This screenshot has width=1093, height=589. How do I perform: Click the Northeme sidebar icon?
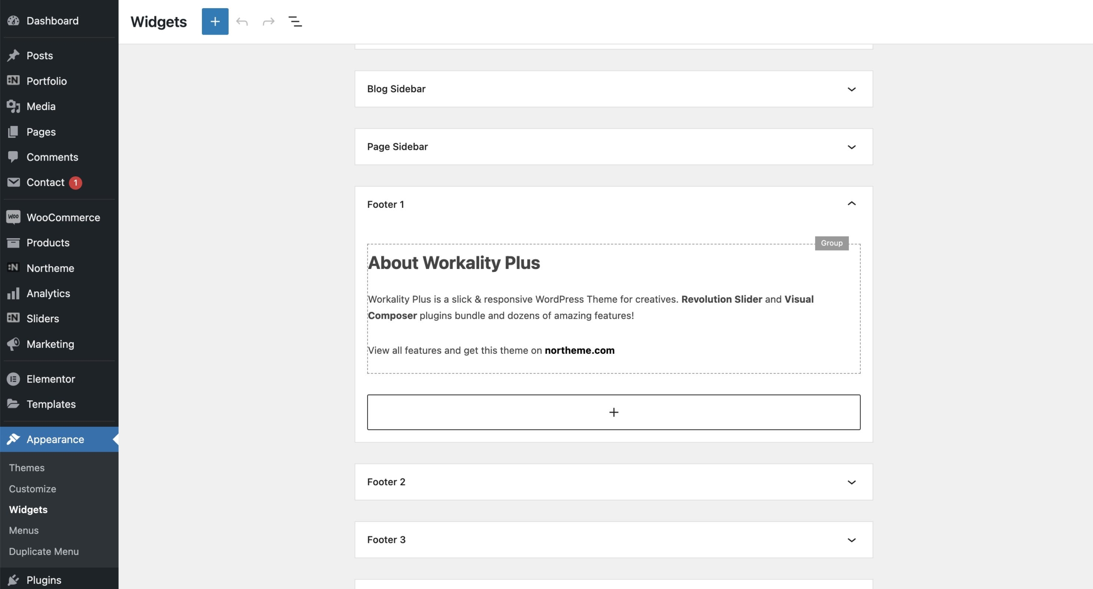point(13,268)
